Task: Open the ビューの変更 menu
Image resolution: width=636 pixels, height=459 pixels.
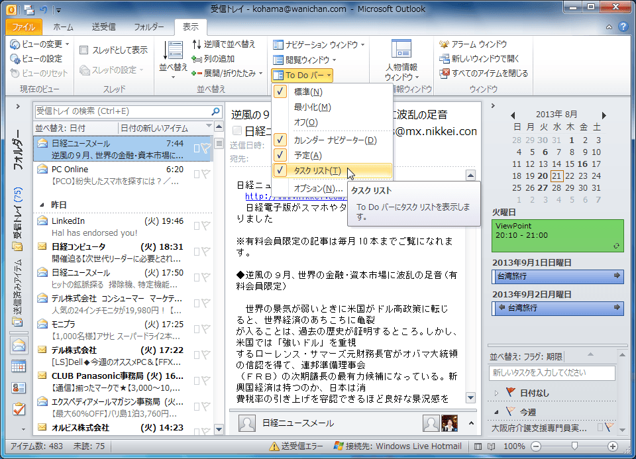Action: click(x=39, y=44)
